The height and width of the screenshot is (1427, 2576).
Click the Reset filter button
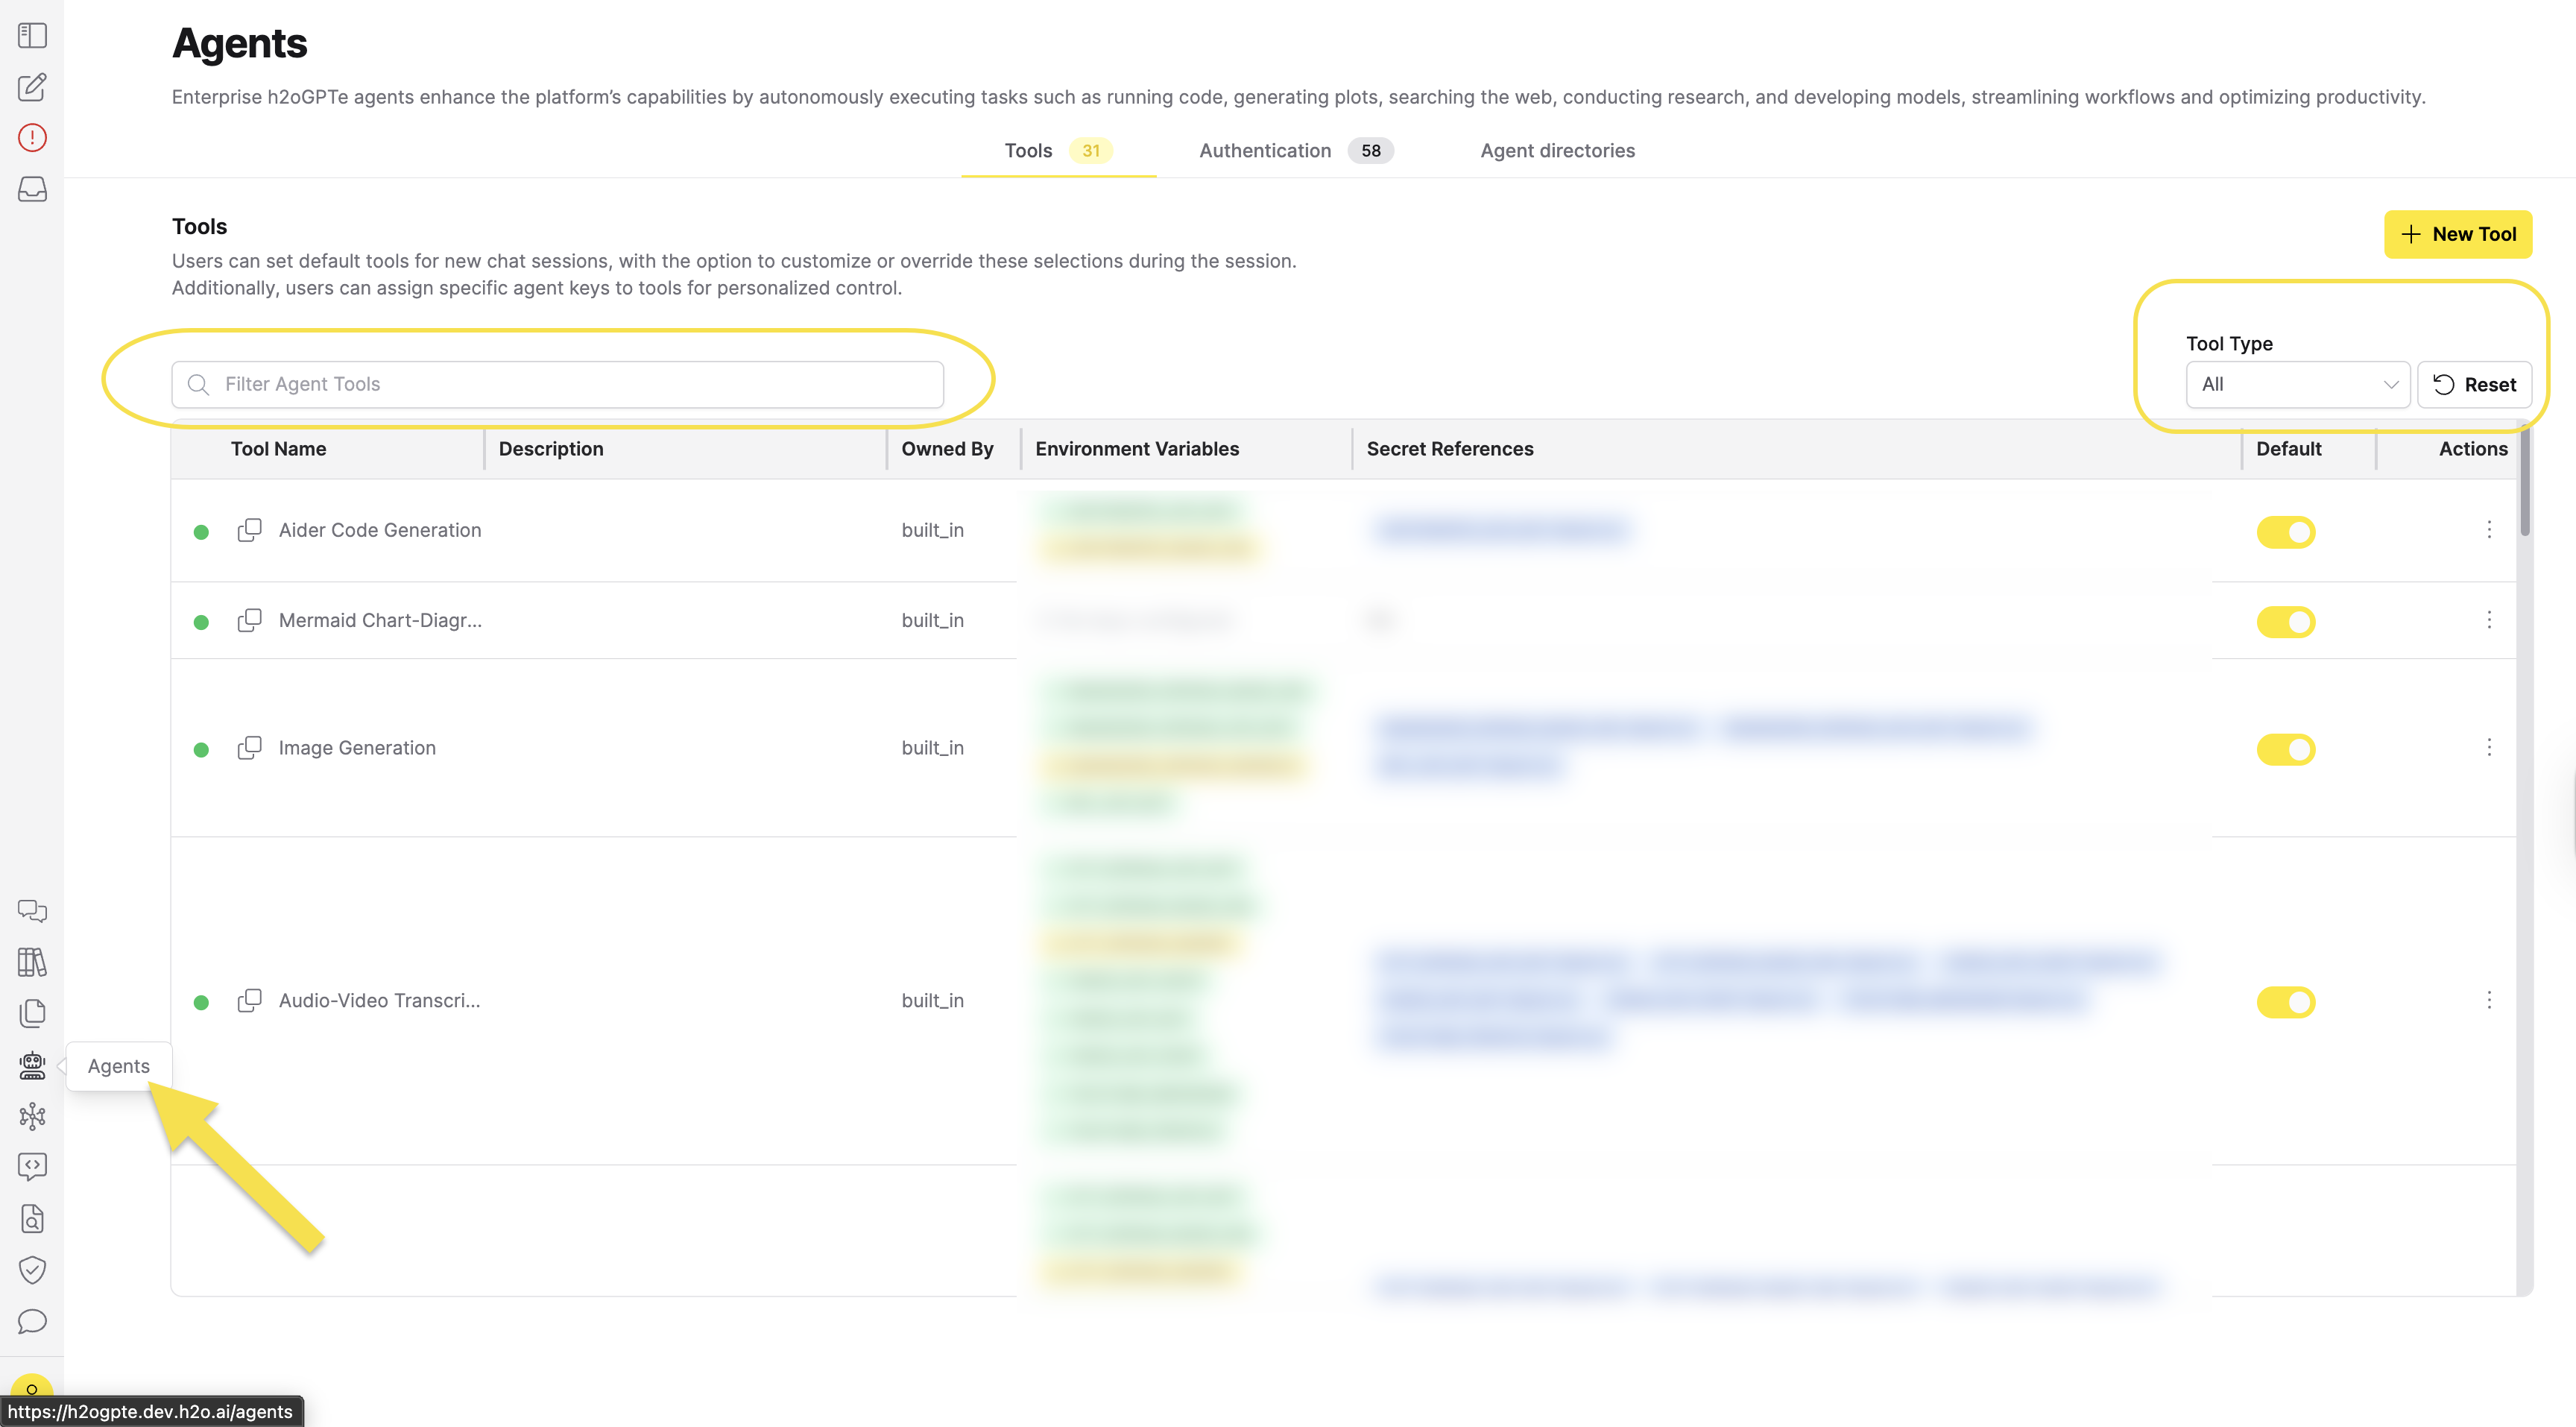(2474, 385)
